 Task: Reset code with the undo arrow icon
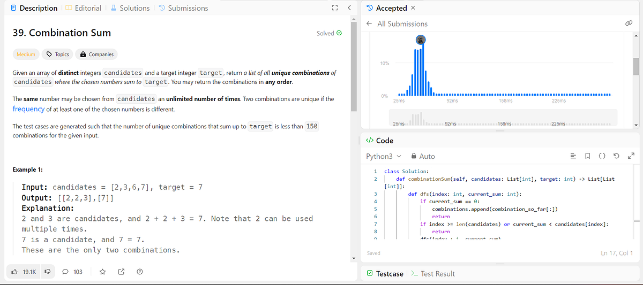[x=616, y=156]
